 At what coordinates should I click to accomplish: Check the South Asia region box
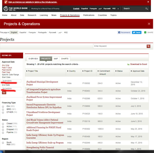pos(3,143)
